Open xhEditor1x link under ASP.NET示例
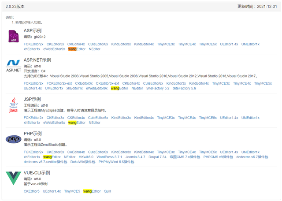The width and height of the screenshot is (282, 201). pos(74,88)
